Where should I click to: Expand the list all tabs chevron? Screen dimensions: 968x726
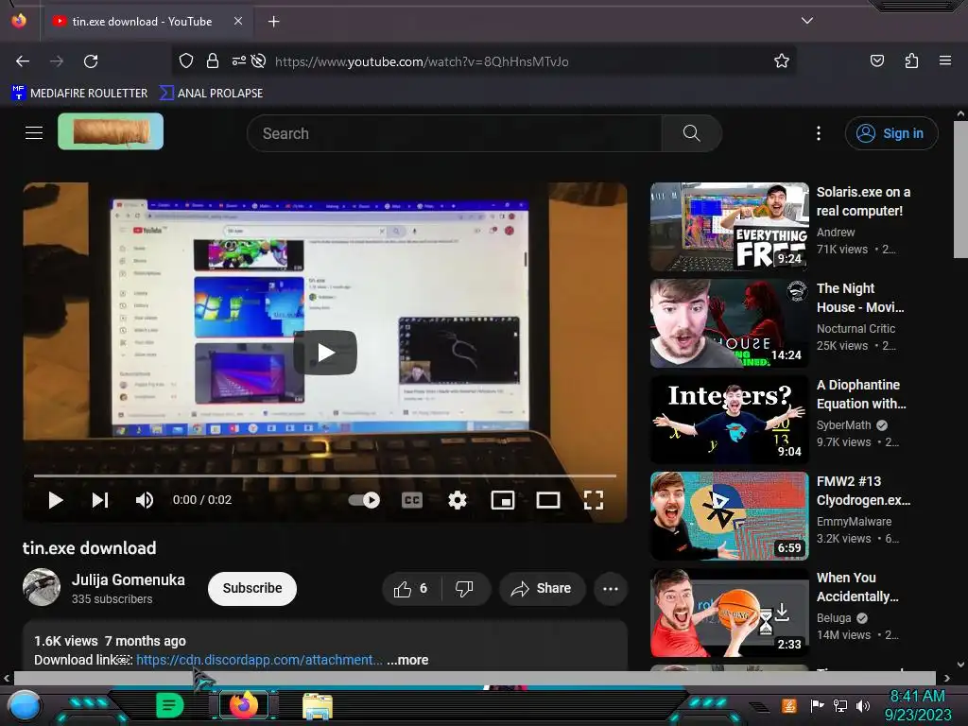coord(807,21)
